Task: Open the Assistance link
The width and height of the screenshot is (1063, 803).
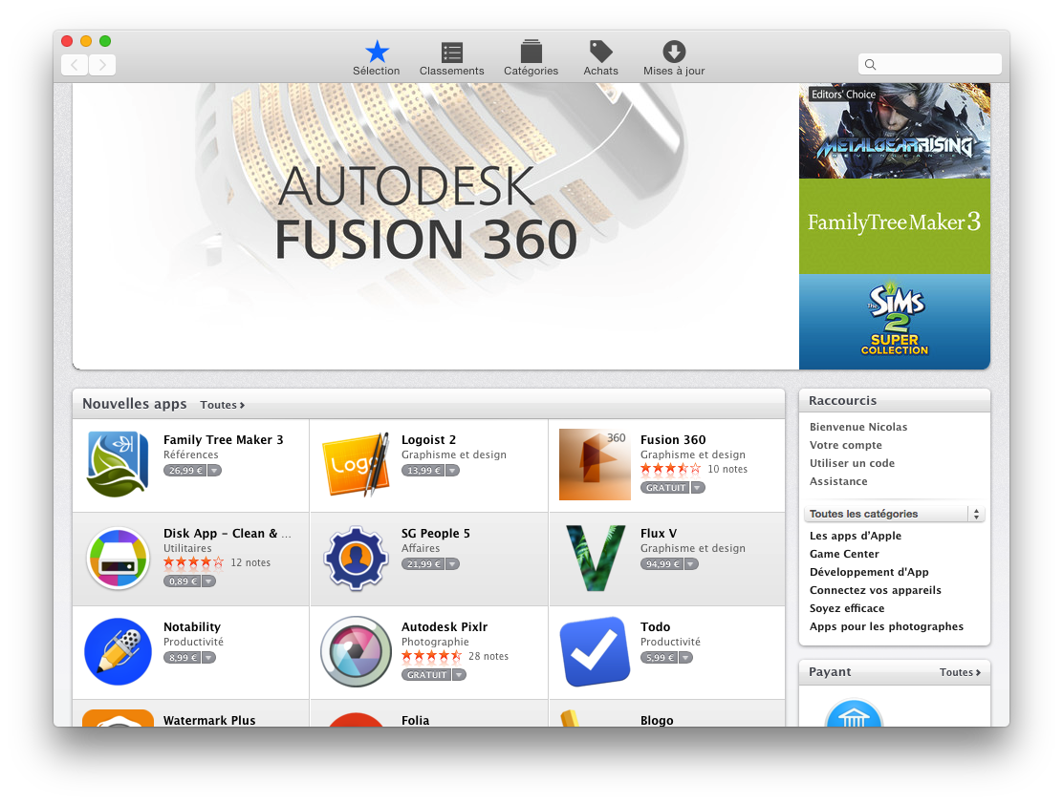Action: point(838,481)
